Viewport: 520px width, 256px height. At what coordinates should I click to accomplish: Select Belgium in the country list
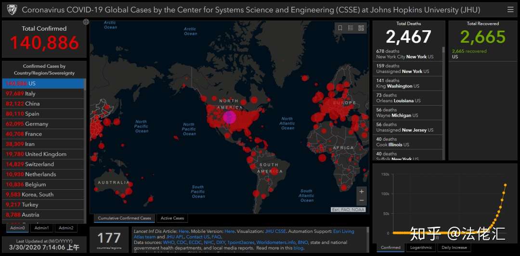[43, 184]
